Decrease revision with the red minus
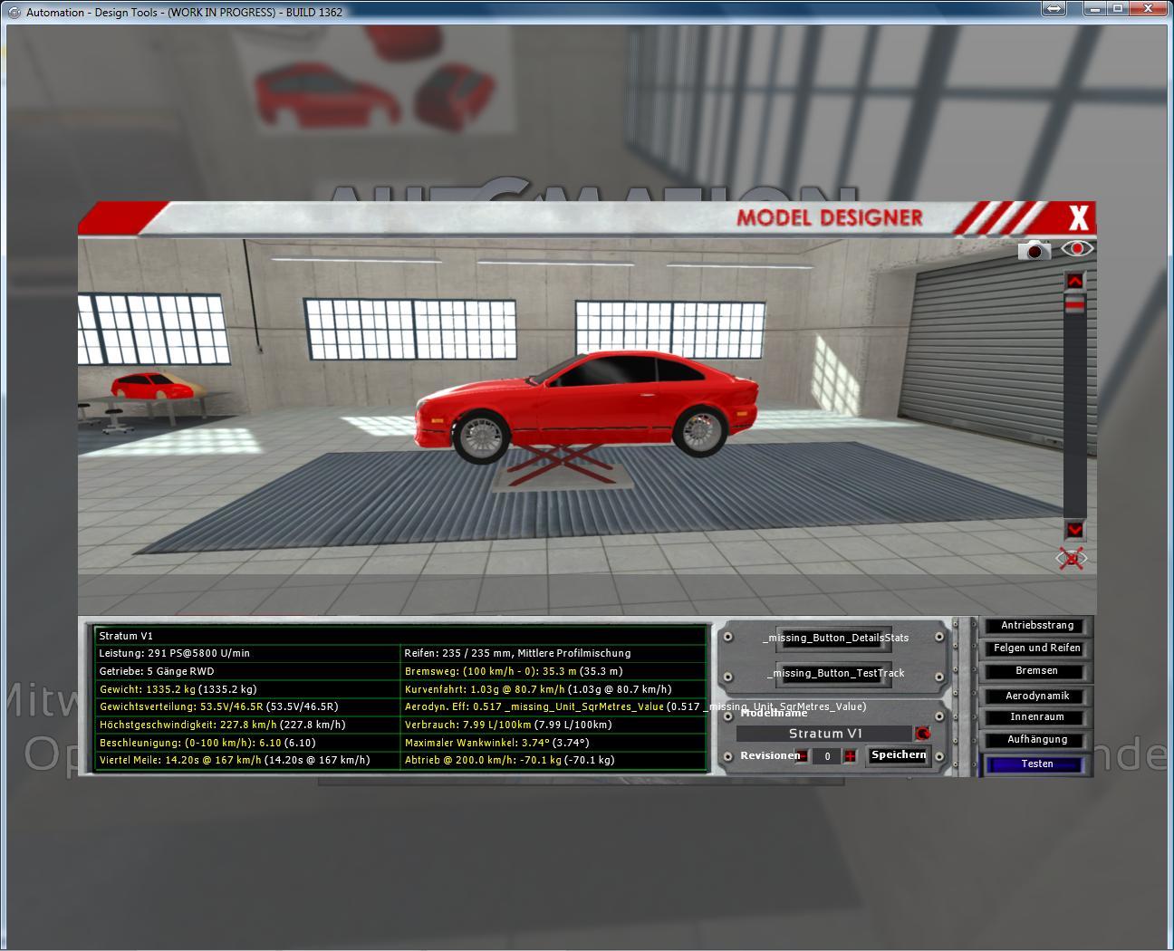 pyautogui.click(x=803, y=756)
